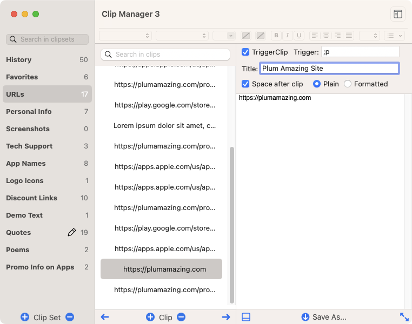Click the Save As... button label

pos(329,317)
